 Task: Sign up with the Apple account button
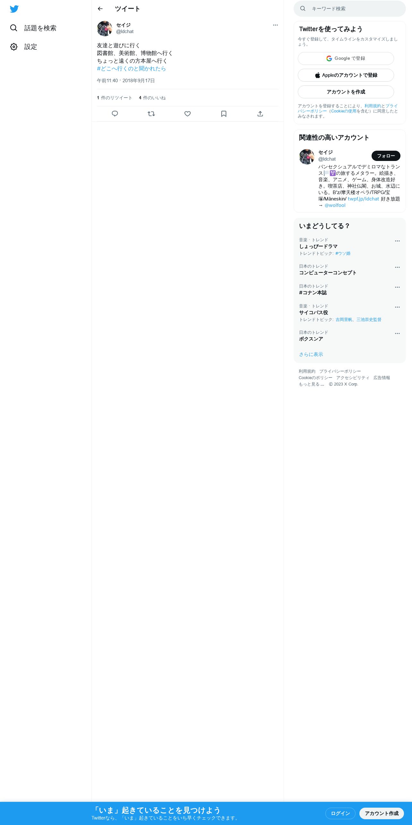click(x=346, y=75)
